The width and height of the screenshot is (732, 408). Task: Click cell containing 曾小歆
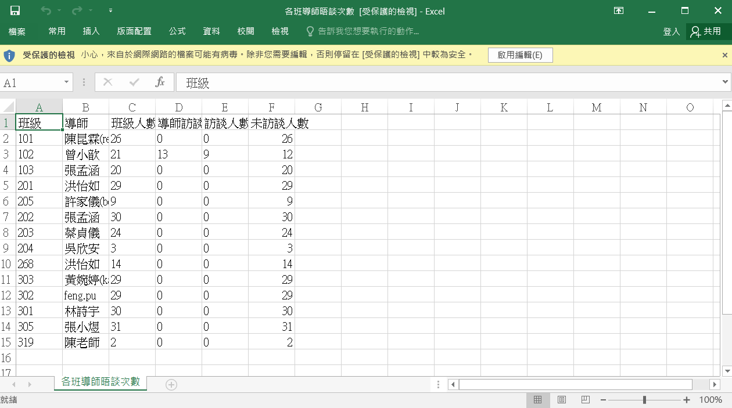[85, 154]
